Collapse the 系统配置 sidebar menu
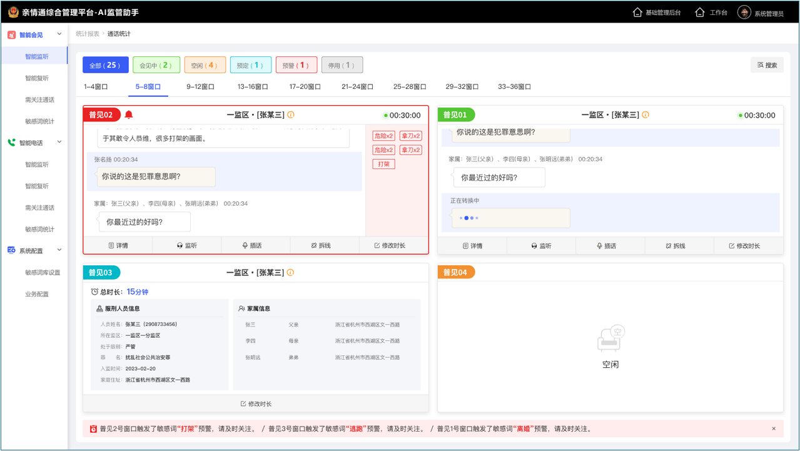Image resolution: width=800 pixels, height=451 pixels. click(x=59, y=250)
